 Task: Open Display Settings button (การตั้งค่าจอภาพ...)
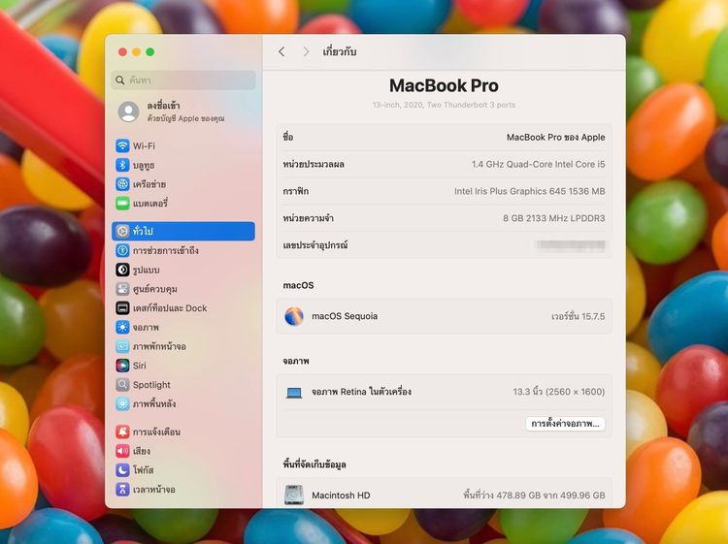[565, 424]
